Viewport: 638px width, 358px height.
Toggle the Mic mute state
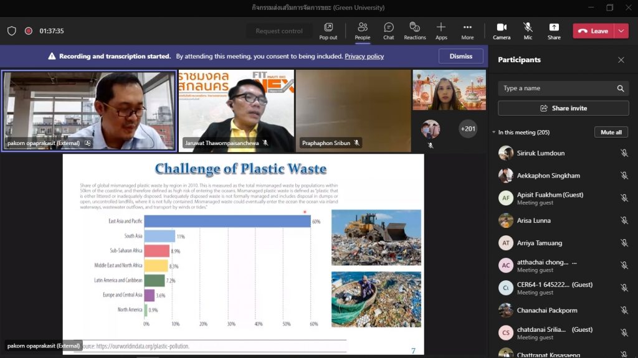[528, 27]
